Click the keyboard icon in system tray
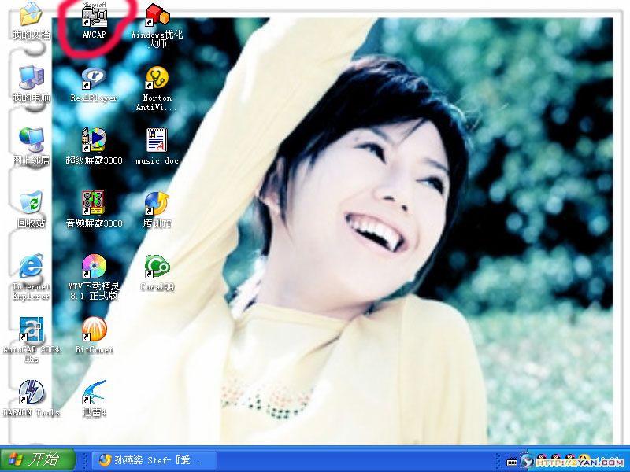Image resolution: width=630 pixels, height=472 pixels. (512, 461)
